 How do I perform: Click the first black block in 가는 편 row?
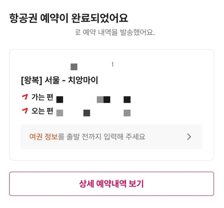[60, 99]
